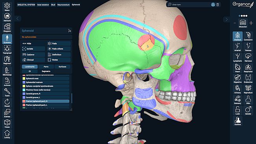Click cyan swatch beside Pituitary fossa
This screenshot has height=144, width=256.
pos(24,90)
